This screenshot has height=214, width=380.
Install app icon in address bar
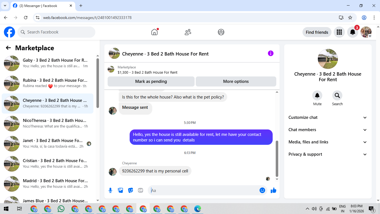(x=341, y=18)
